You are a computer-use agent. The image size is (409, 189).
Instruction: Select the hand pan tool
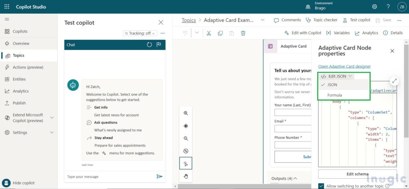click(x=186, y=176)
